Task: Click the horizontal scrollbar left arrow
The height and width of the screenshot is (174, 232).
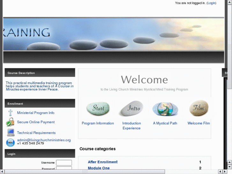Action: (2, 172)
